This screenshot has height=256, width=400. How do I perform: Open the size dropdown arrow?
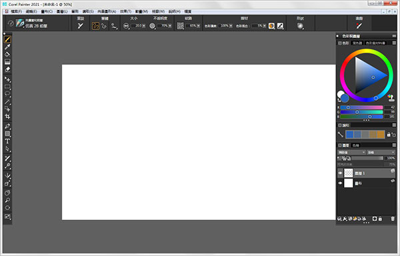pos(143,26)
